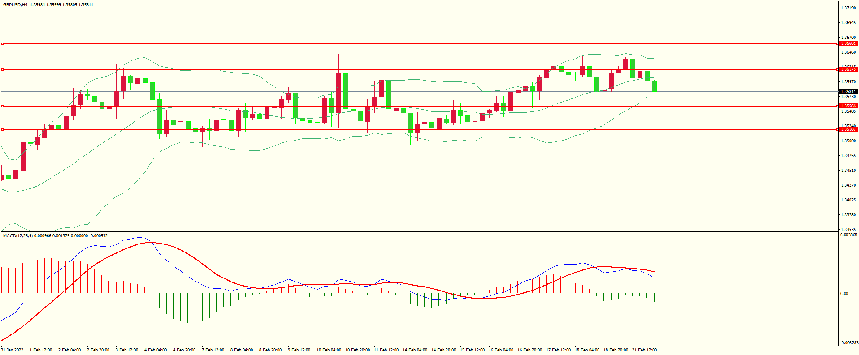
Task: Click the 3 Feb 12:00 time label
Action: click(127, 350)
